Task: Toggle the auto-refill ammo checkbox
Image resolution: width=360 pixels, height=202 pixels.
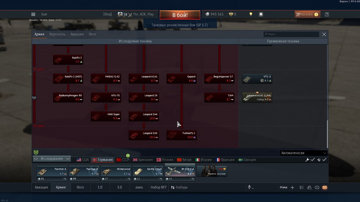Action: point(324,160)
